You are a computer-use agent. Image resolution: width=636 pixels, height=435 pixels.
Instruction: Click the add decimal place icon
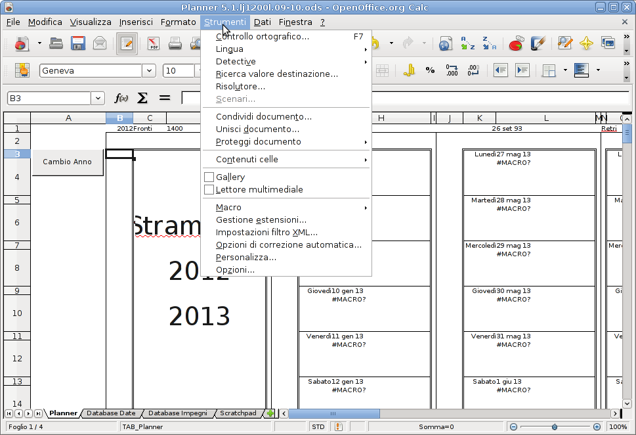452,70
